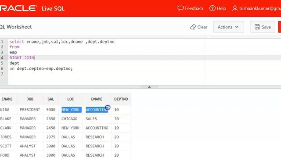This screenshot has width=281, height=158.
Task: Click the highlighted NEW YORK cell
Action: coord(71,110)
